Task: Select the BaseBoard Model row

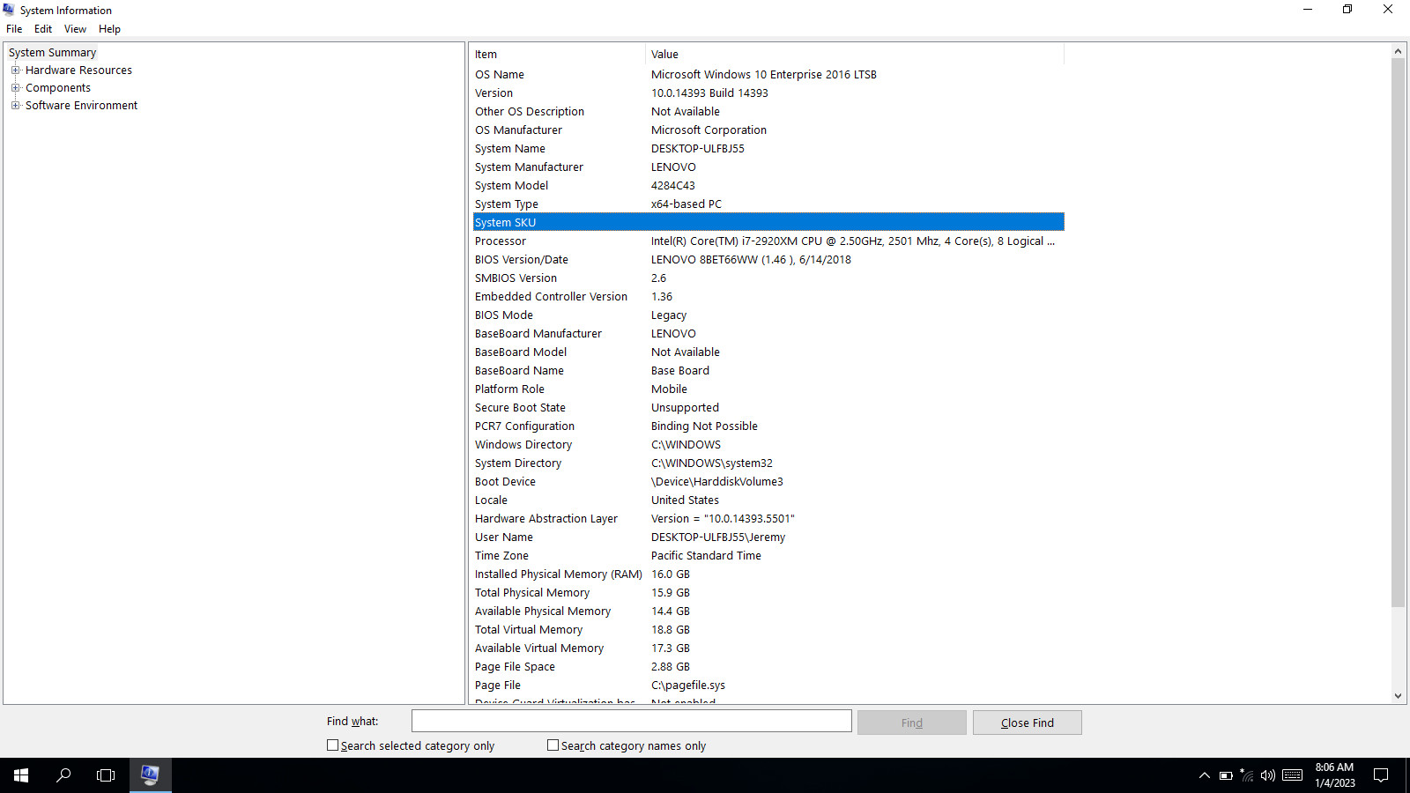Action: pyautogui.click(x=768, y=352)
